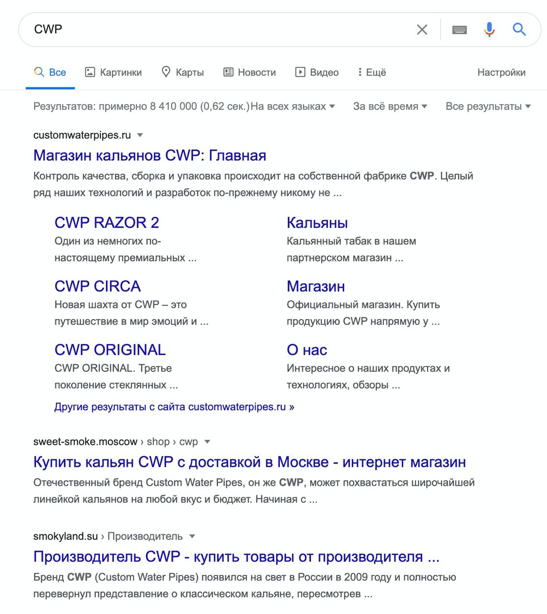Open the CWP CIRCA sitelink
The width and height of the screenshot is (547, 614).
(97, 286)
